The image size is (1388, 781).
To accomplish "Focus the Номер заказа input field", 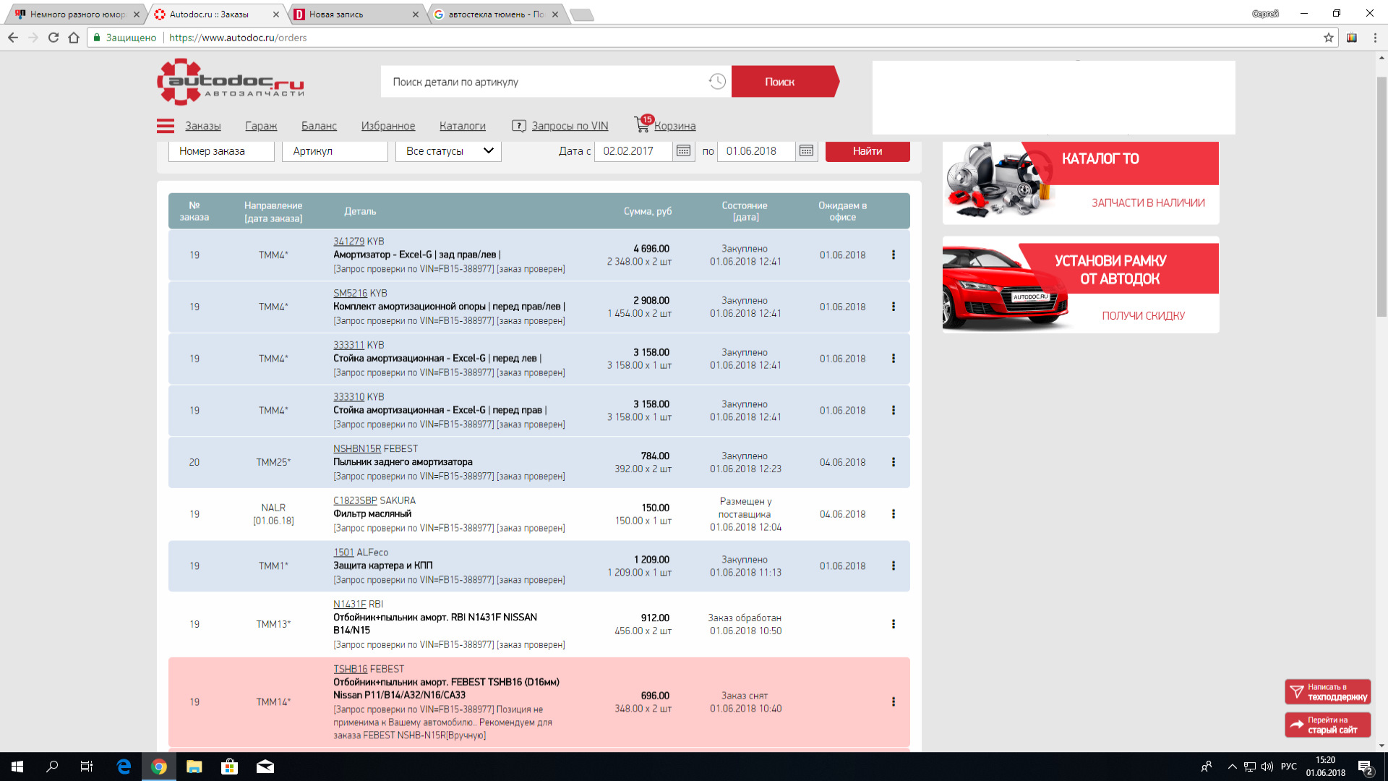I will click(x=221, y=151).
